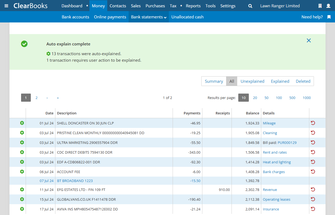Open the hamburger main menu
Image resolution: width=335 pixels, height=215 pixels.
6,6
